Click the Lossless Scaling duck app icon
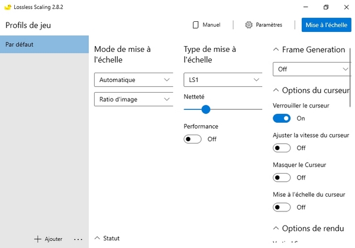The height and width of the screenshot is (248, 355). [8, 7]
